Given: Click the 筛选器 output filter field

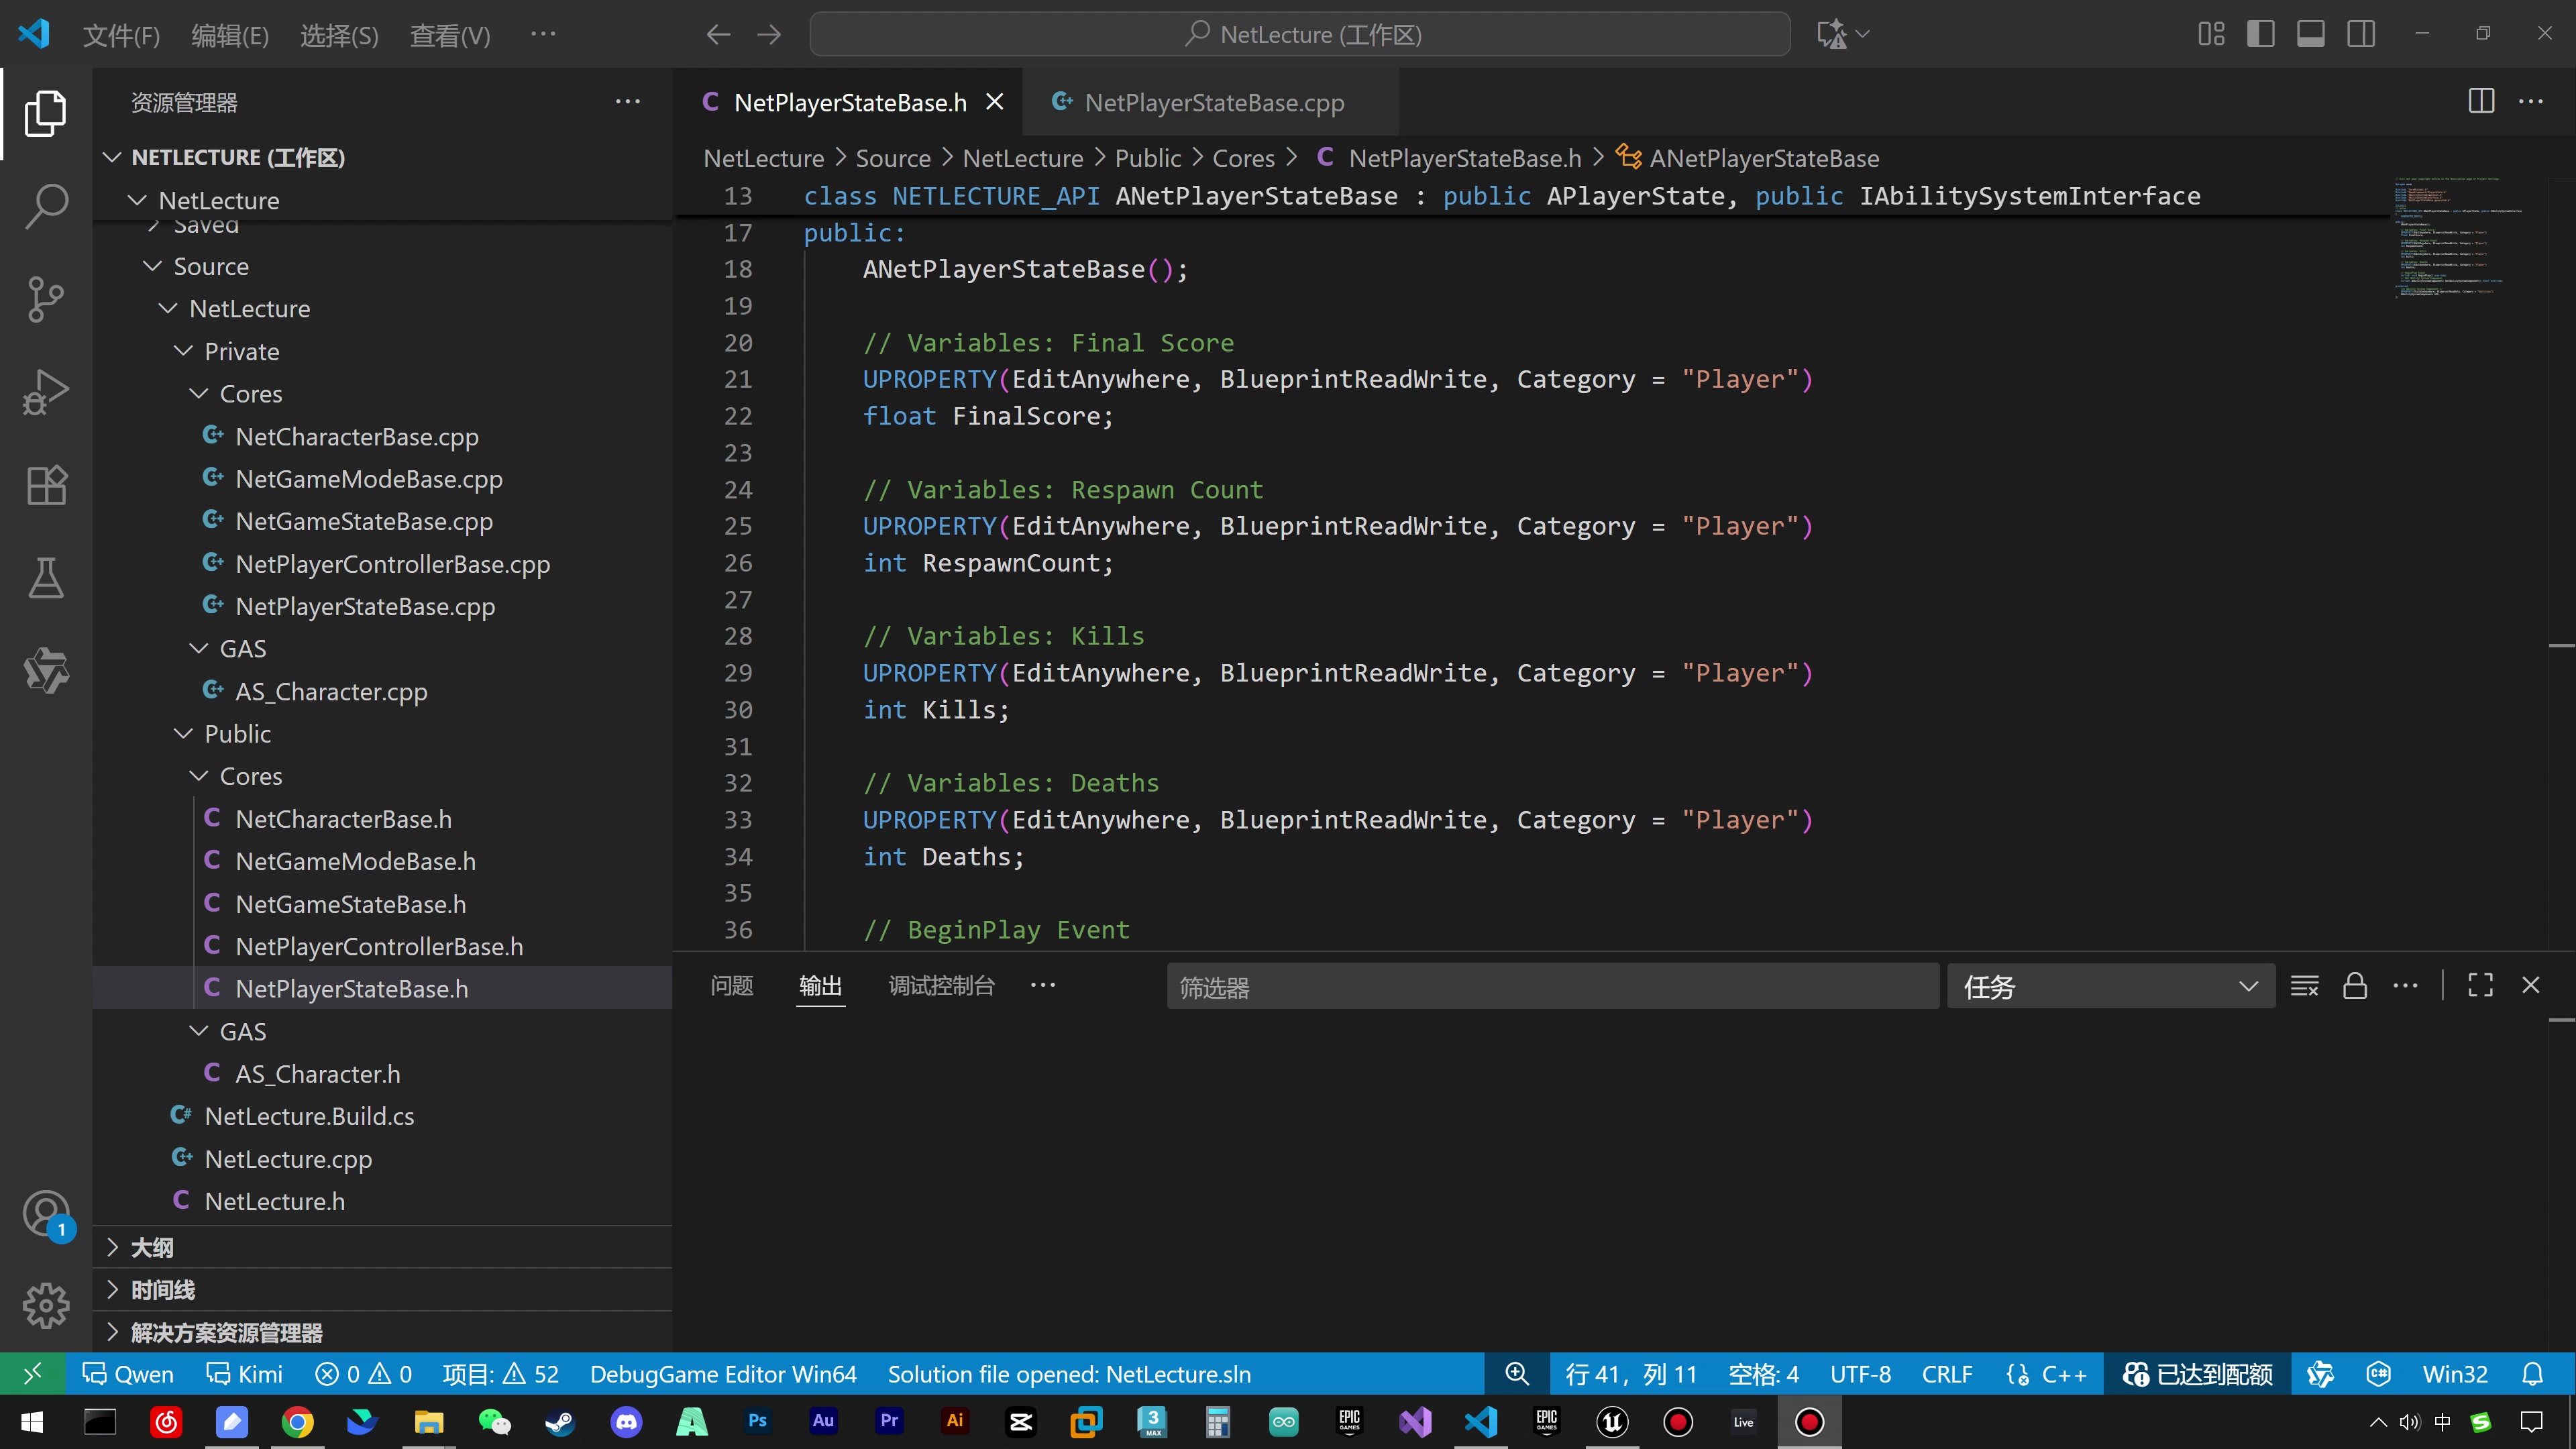Looking at the screenshot, I should coord(1552,987).
